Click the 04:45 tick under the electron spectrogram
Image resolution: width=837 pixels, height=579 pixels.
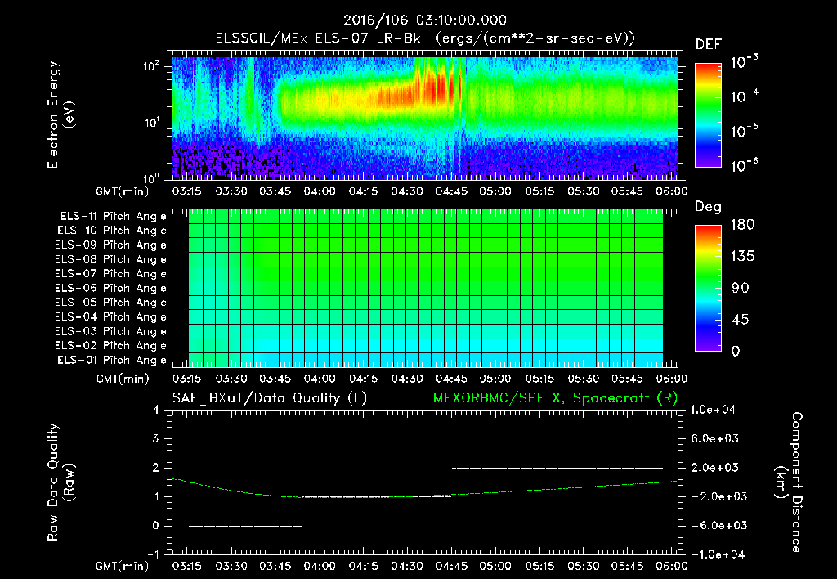[x=451, y=192]
